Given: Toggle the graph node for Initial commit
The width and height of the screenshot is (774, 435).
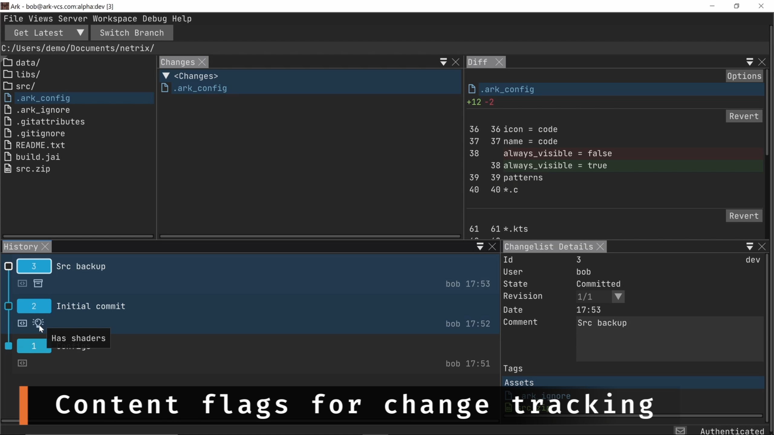Looking at the screenshot, I should tap(8, 306).
